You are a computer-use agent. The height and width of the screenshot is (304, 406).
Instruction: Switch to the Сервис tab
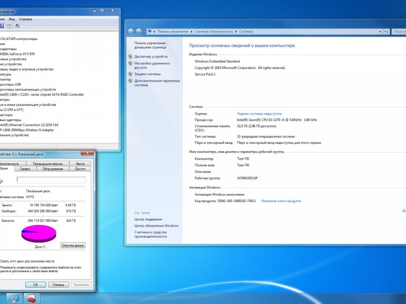(x=25, y=169)
